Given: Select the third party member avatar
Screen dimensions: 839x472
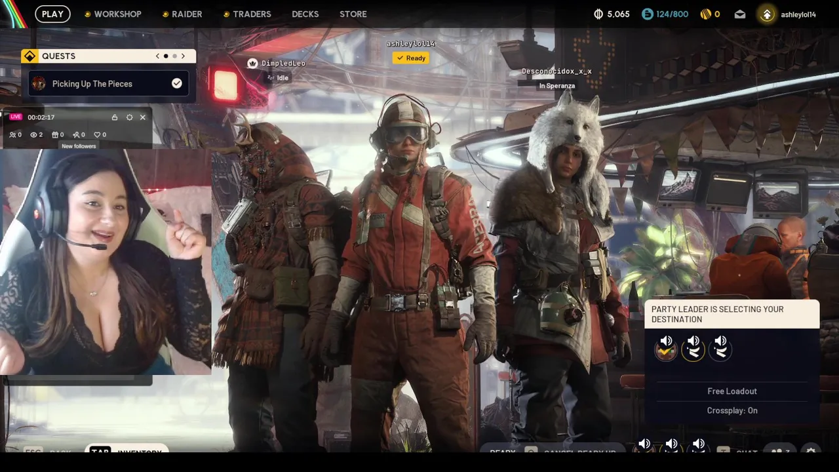Looking at the screenshot, I should [x=720, y=352].
